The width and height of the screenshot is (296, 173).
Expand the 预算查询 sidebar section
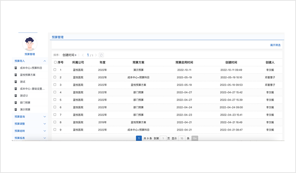pos(45,117)
